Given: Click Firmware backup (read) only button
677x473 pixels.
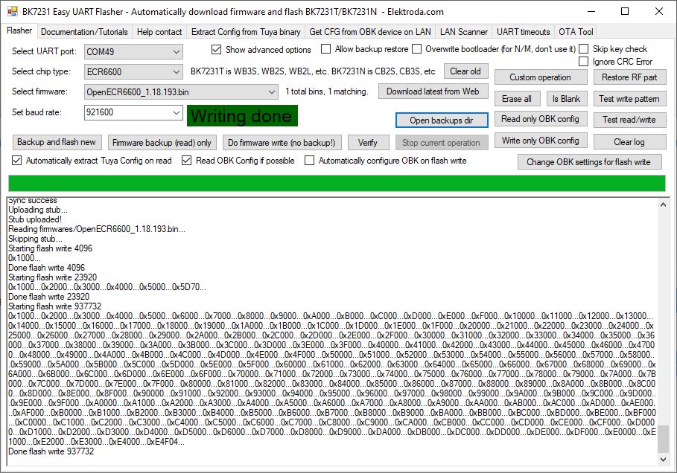Looking at the screenshot, I should click(162, 143).
